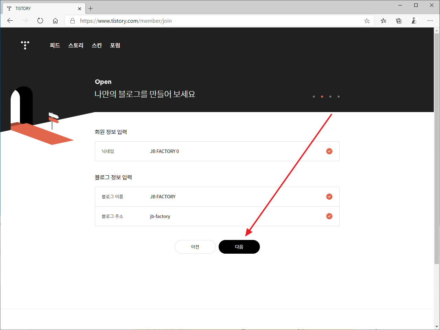Open the Collections icon in toolbar
This screenshot has width=440, height=330.
(x=399, y=21)
